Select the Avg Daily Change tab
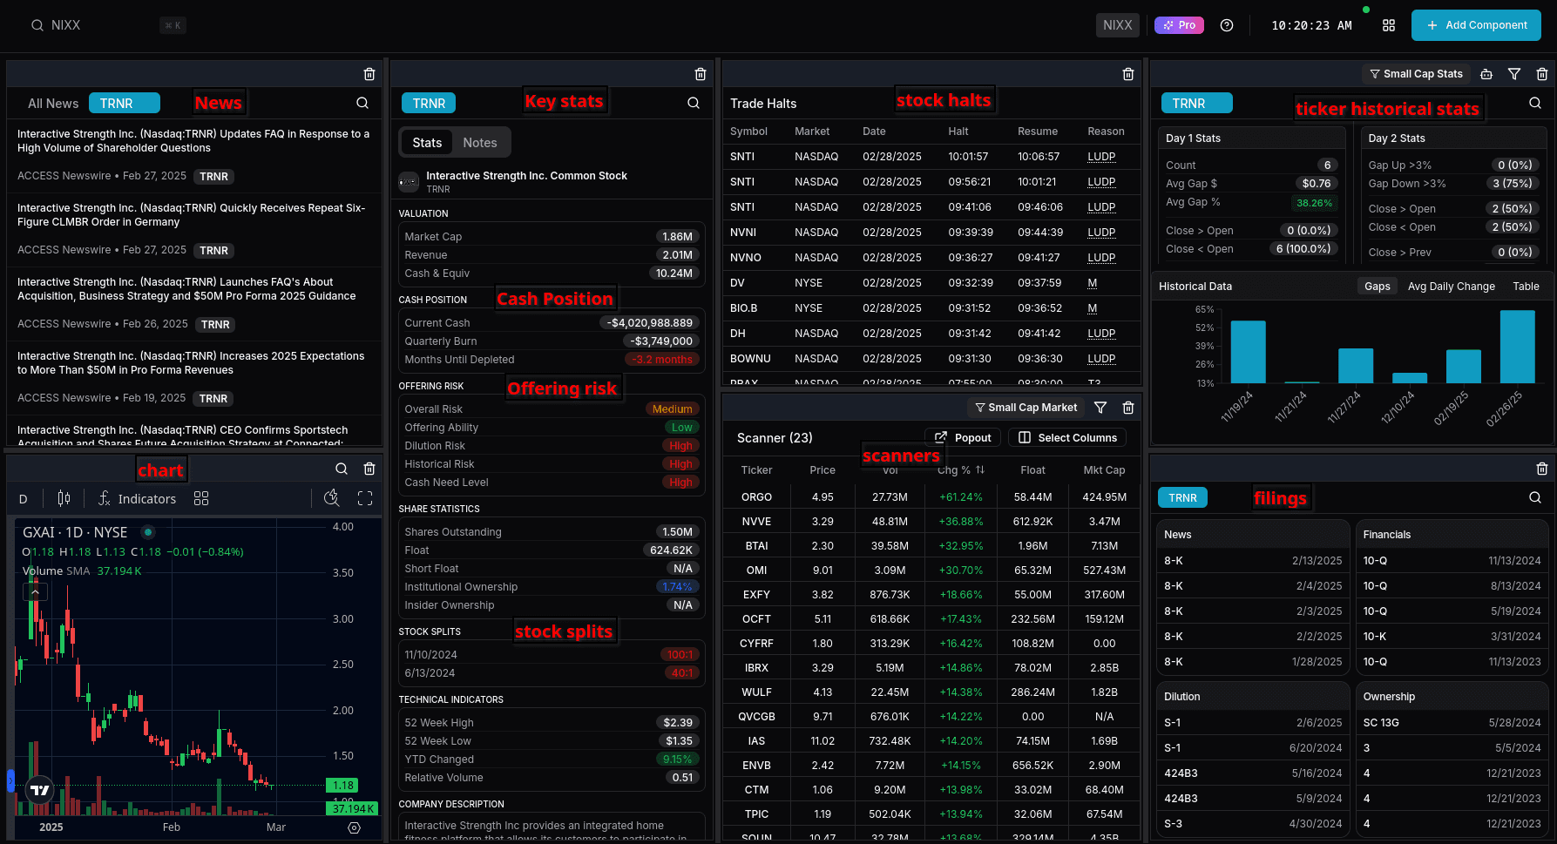Viewport: 1557px width, 844px height. pyautogui.click(x=1451, y=286)
